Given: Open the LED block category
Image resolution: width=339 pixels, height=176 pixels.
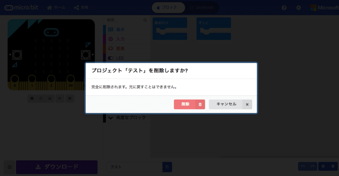Looking at the screenshot, I should [x=127, y=58].
